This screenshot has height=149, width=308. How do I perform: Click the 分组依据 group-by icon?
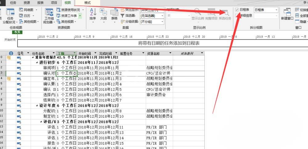point(123,21)
